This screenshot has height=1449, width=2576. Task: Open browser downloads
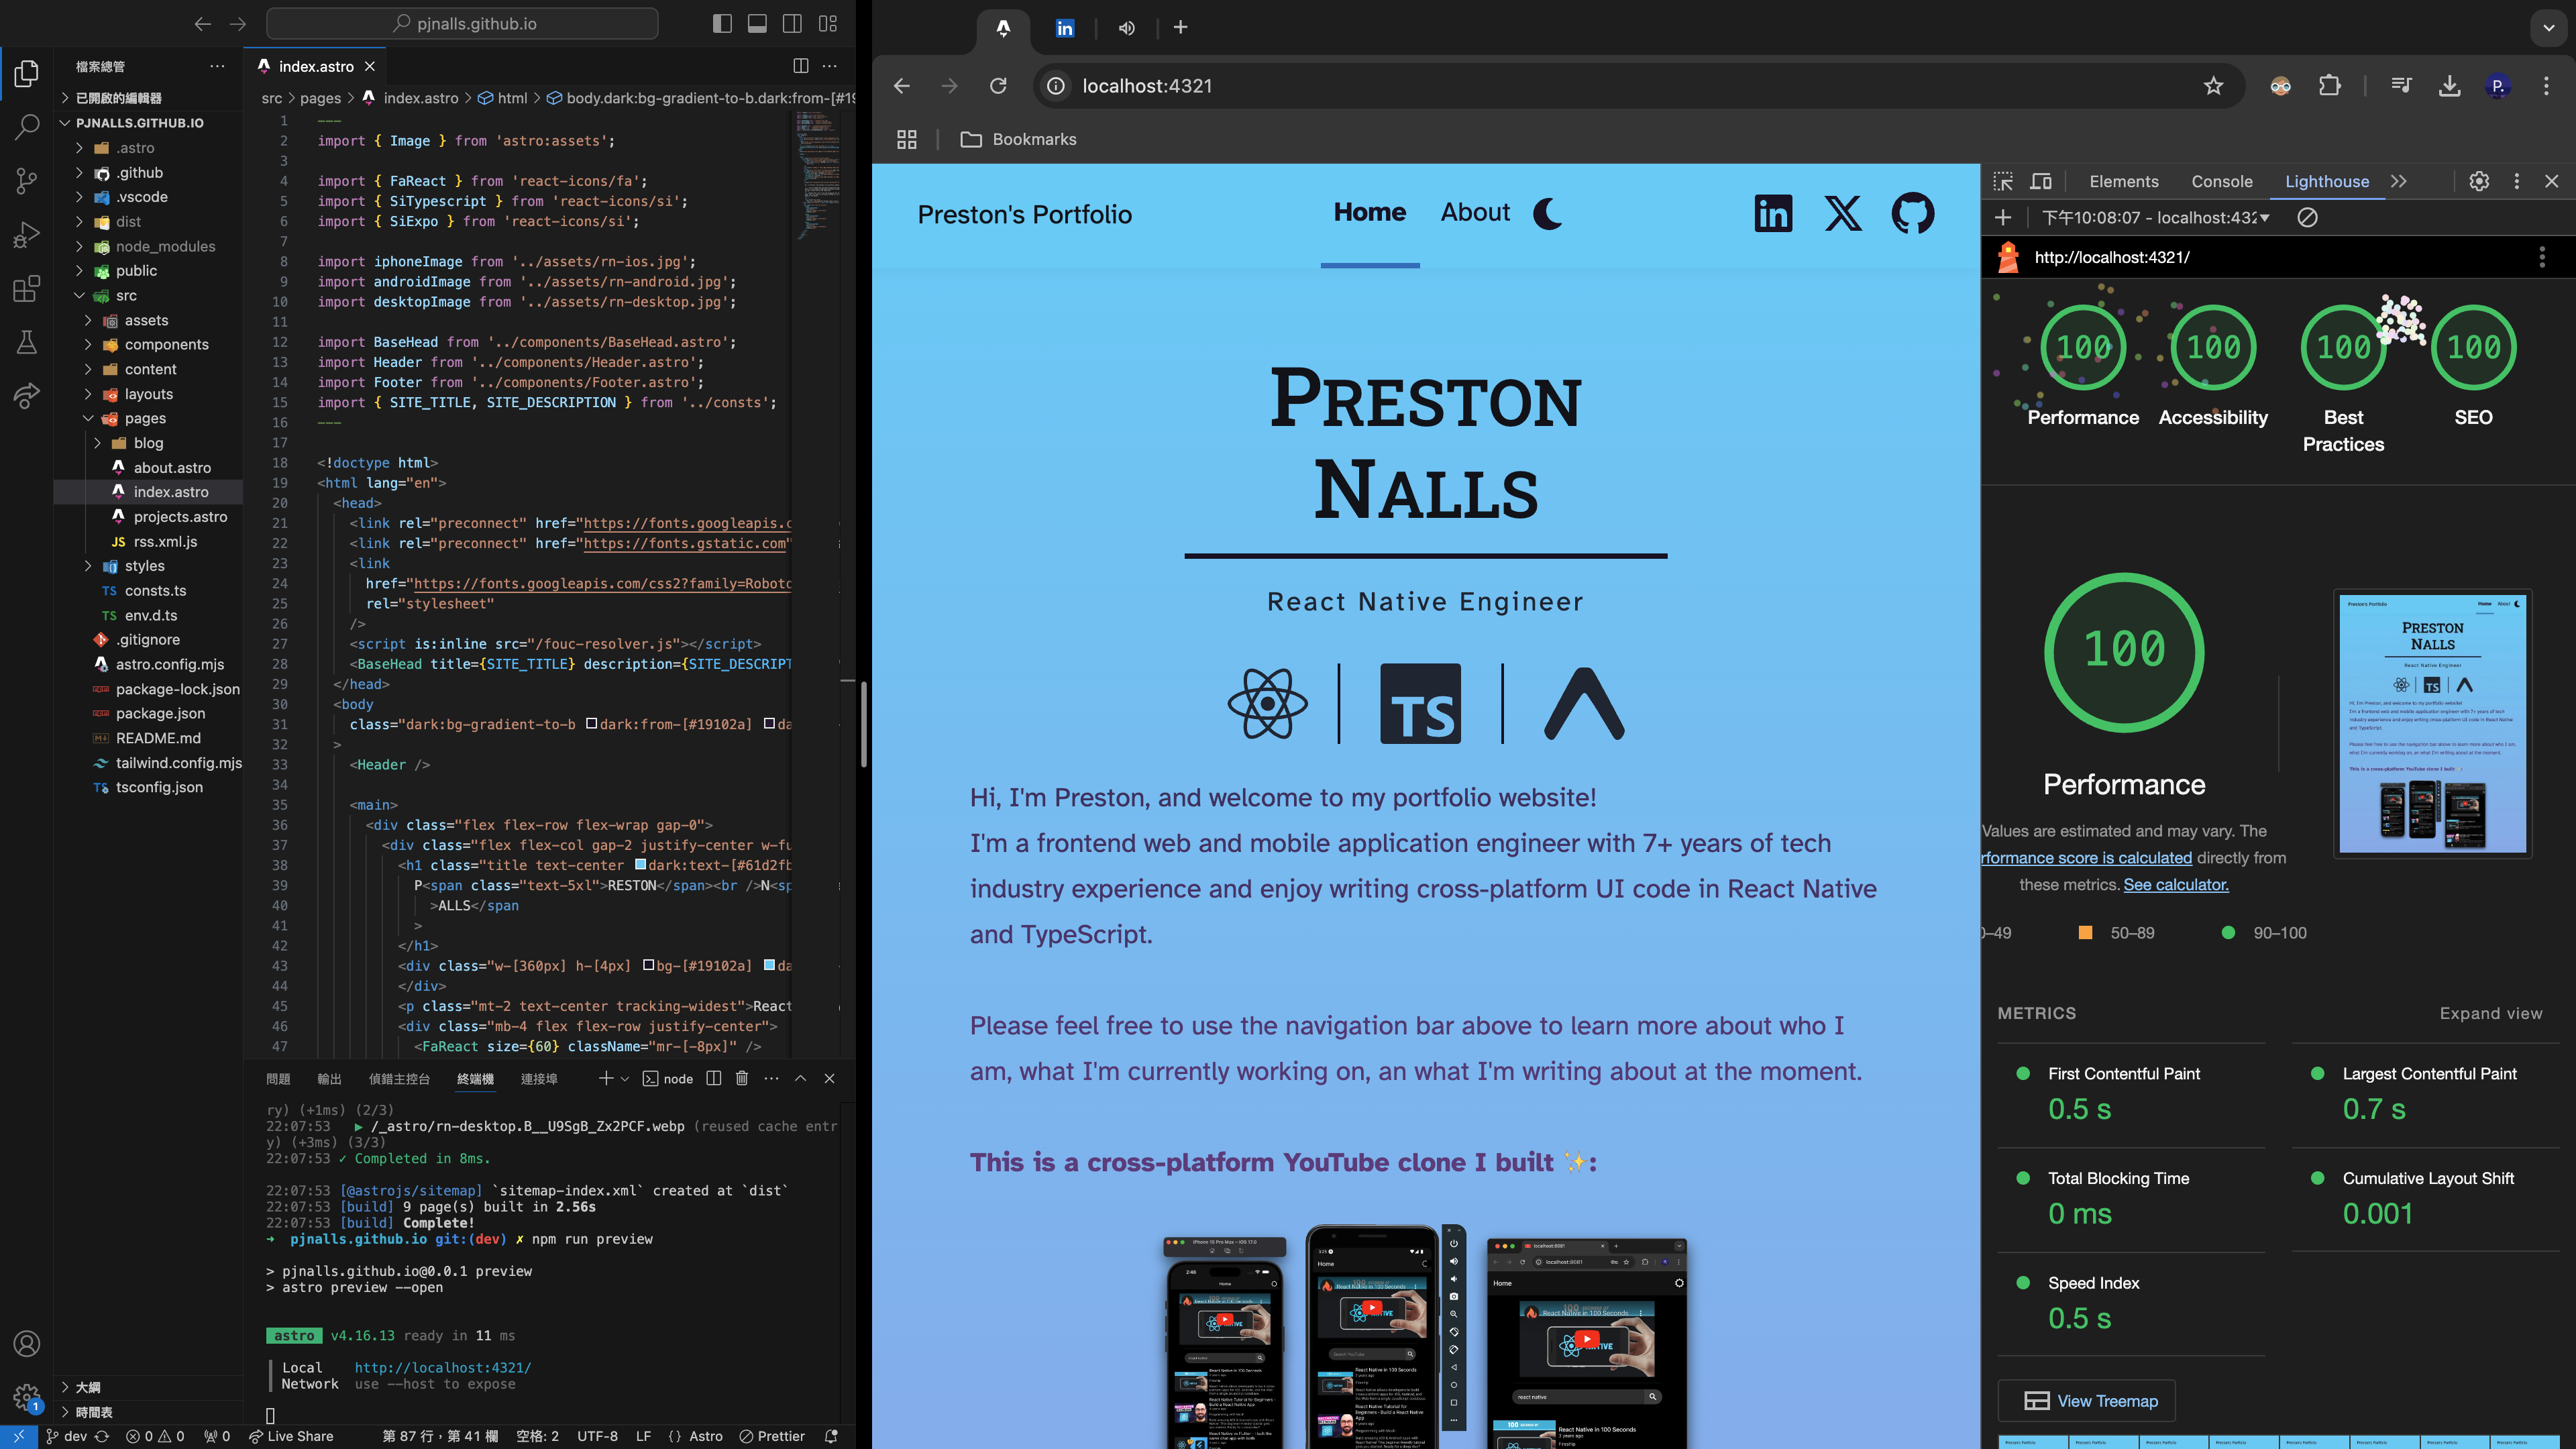2449,86
